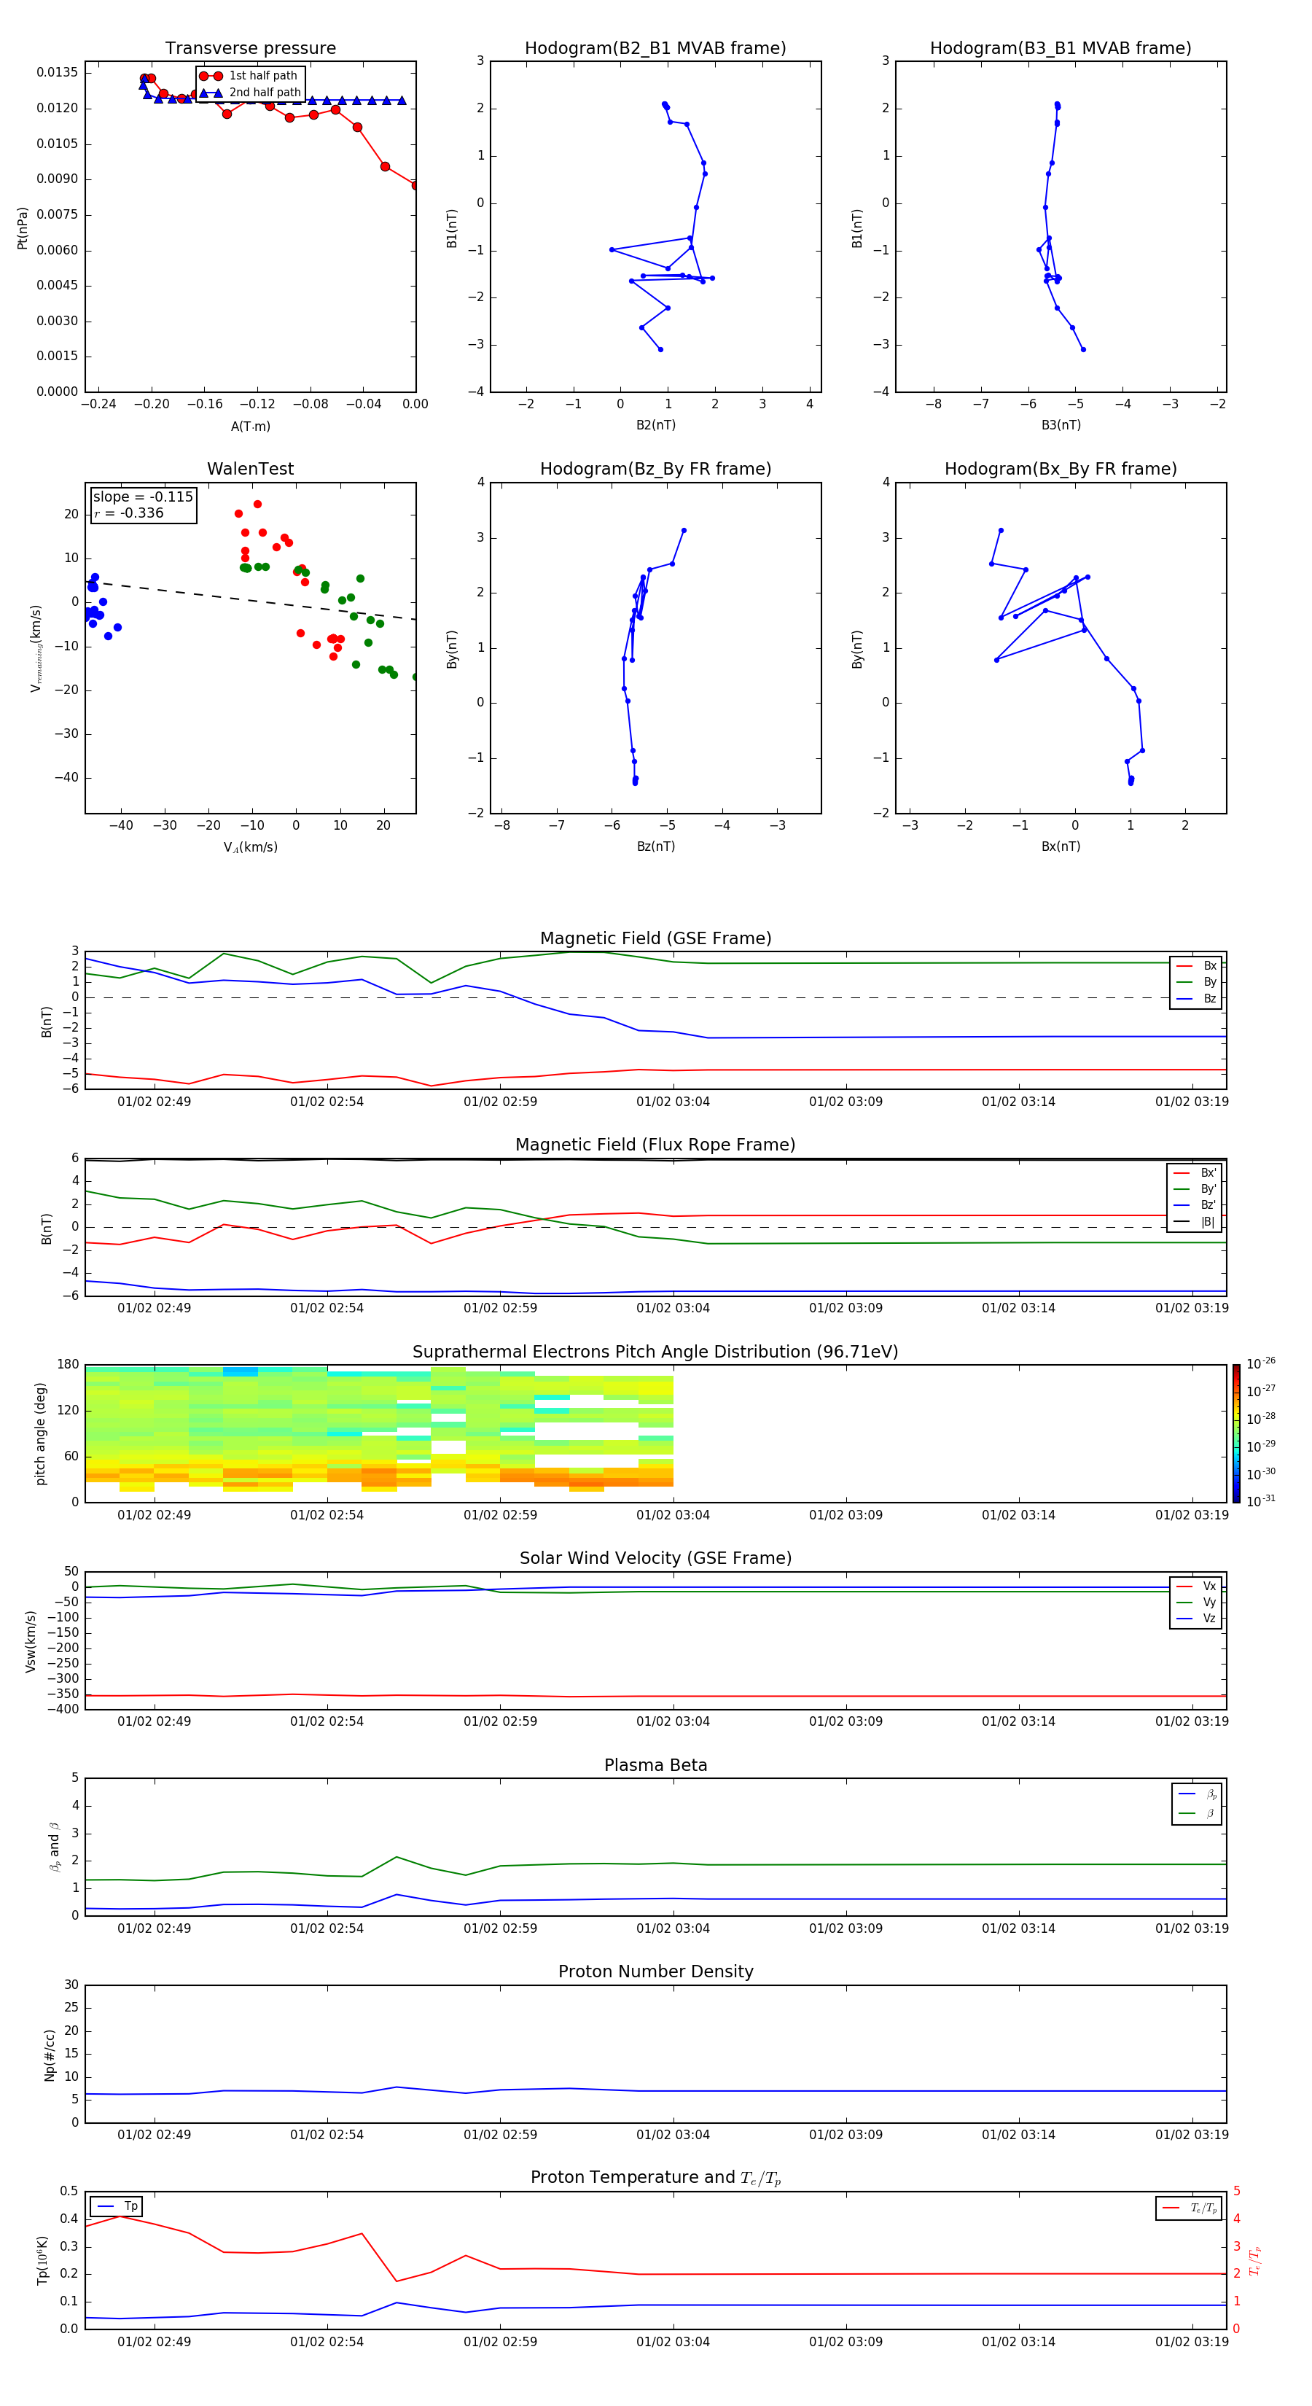Screen dimensions: 1312x2406
Task: Click the 'Tp(10^6K)' y-axis label
Action: click(42, 2261)
